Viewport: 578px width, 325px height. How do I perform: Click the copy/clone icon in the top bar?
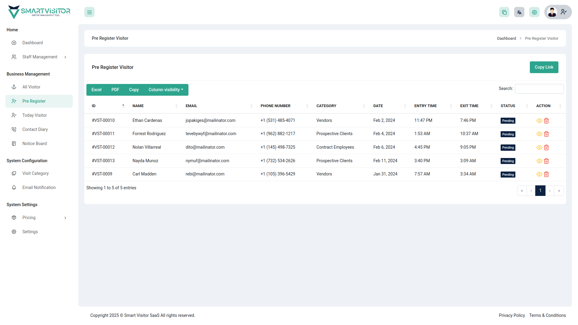[x=504, y=12]
